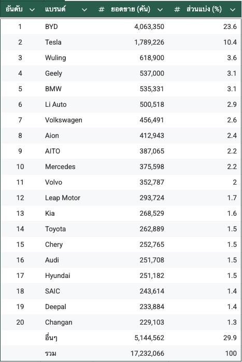Click rank number 10 cell
Screen dimensions: 242x362
click(x=20, y=166)
